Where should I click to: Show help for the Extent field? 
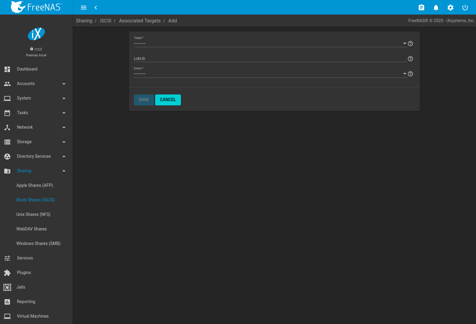coord(410,74)
